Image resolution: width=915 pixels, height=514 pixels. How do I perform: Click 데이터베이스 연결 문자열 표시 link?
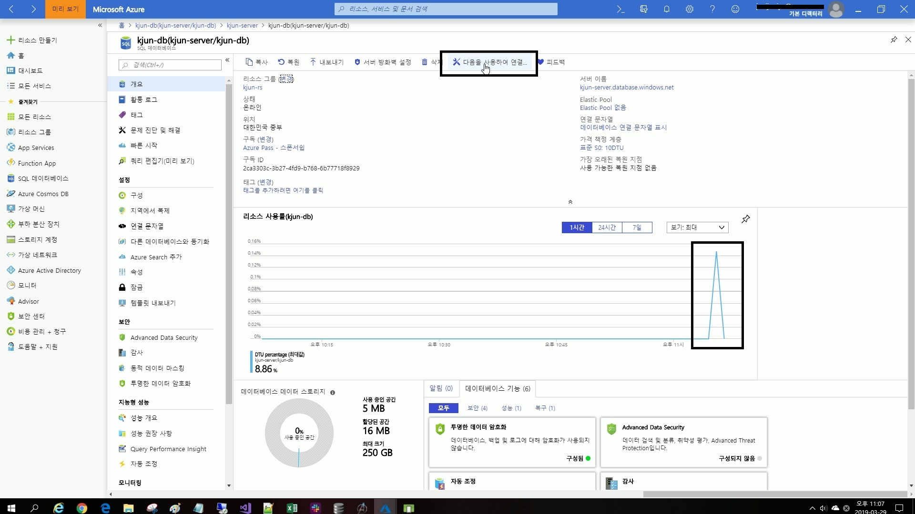[623, 128]
